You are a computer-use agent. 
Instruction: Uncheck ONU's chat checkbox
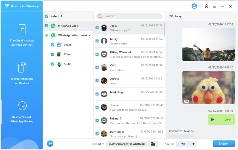pyautogui.click(x=97, y=67)
